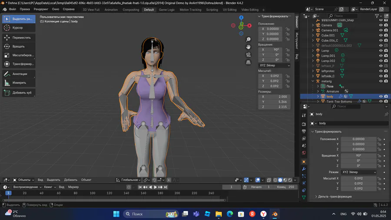This screenshot has height=220, width=391.
Task: Open the Файл menu
Action: (13, 9)
